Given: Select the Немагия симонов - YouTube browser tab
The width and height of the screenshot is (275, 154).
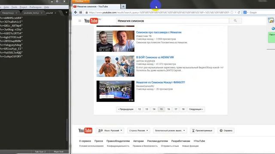Looking at the screenshot, I should coord(96,6).
